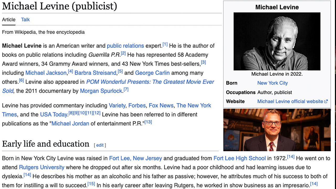Click citation reference number 13

click(x=148, y=122)
